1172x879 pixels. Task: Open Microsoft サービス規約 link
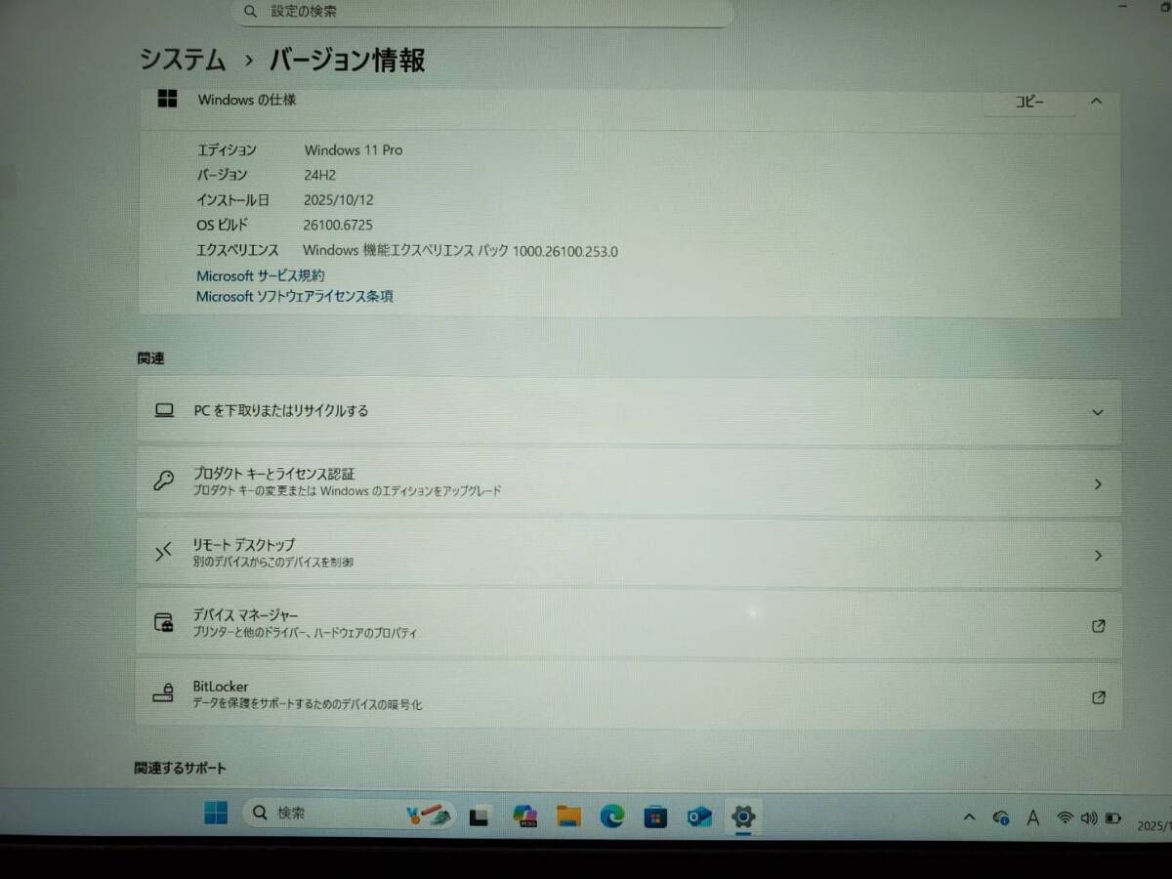coord(261,276)
